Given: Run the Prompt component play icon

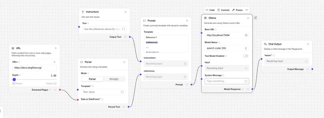Looking at the screenshot, I should (187, 21).
